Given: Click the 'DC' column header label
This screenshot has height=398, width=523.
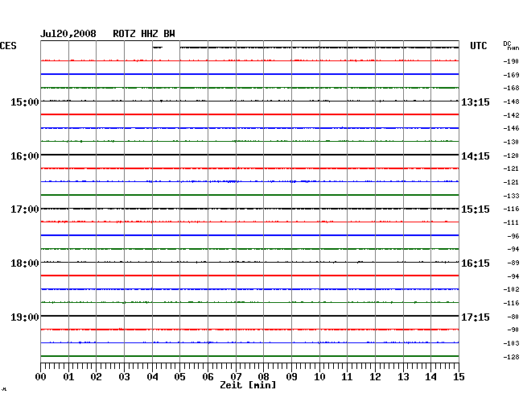Looking at the screenshot, I should click(507, 44).
